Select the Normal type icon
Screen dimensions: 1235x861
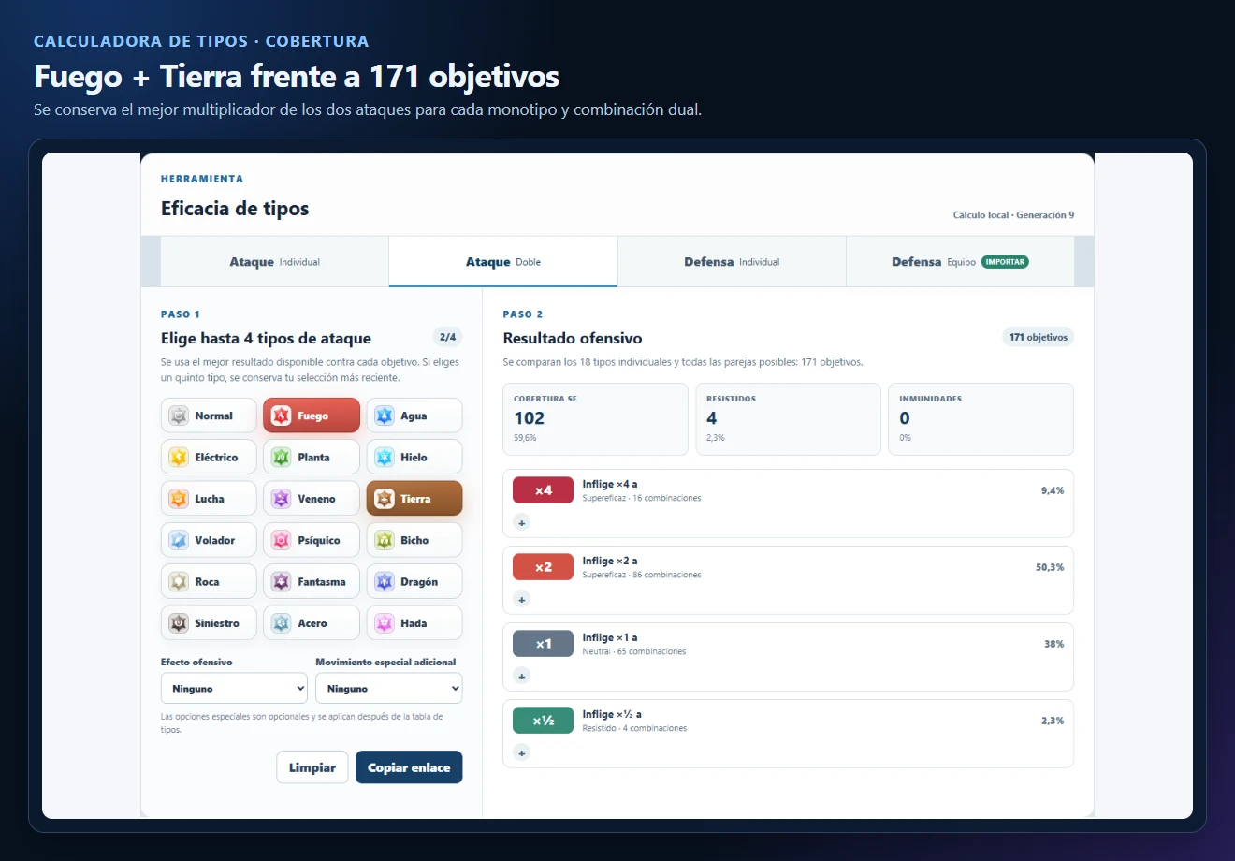[x=179, y=416]
